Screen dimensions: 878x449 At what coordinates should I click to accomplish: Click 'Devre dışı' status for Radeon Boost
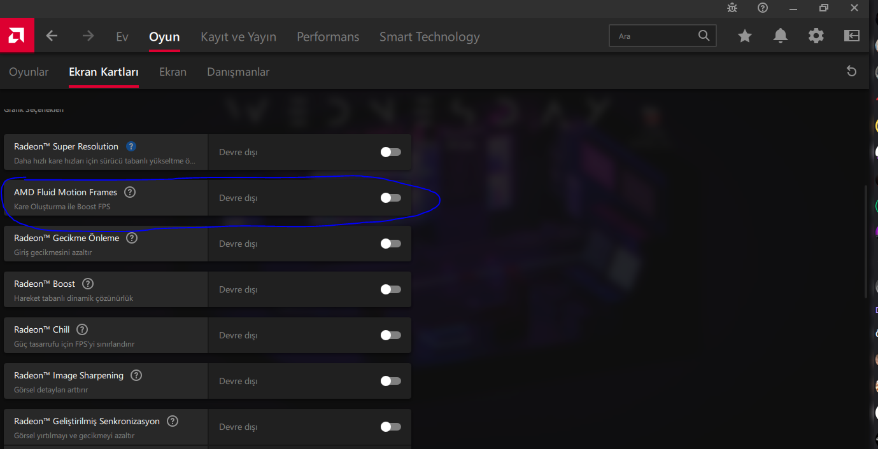coord(238,289)
